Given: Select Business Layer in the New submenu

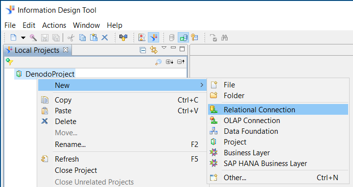Looking at the screenshot, I should pyautogui.click(x=278, y=153).
